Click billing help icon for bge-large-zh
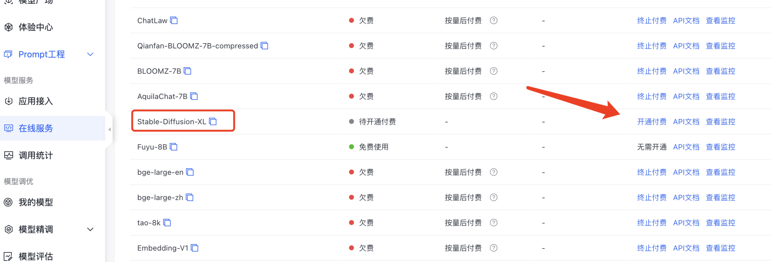The image size is (771, 262). point(494,197)
